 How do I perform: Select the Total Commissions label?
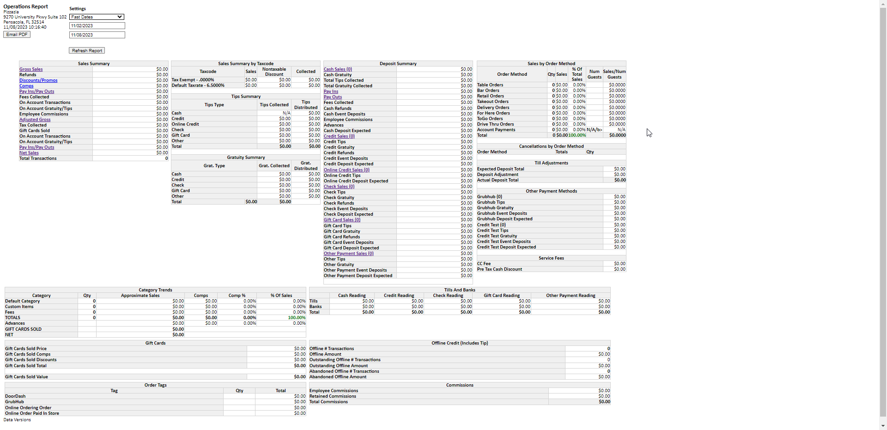pos(328,402)
